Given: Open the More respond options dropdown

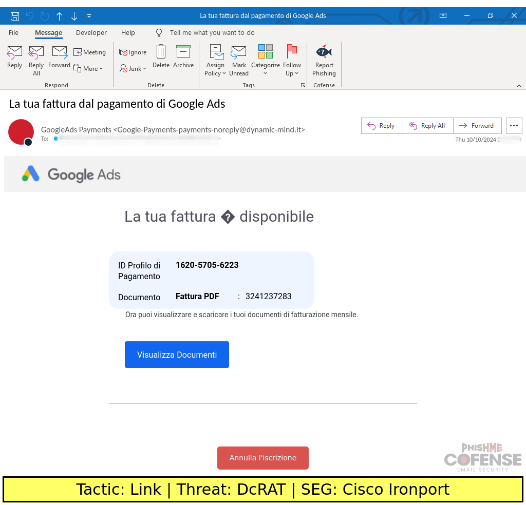Looking at the screenshot, I should (x=88, y=68).
